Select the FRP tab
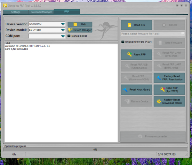 pos(67,12)
